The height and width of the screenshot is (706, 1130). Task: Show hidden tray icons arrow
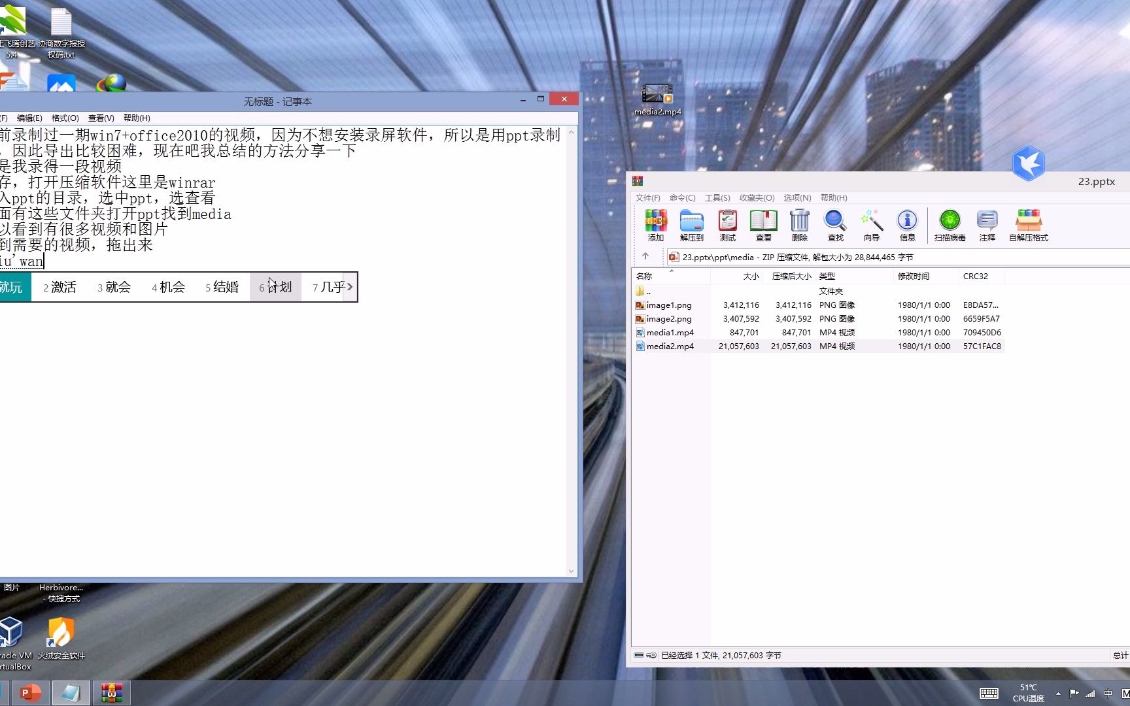point(1058,694)
